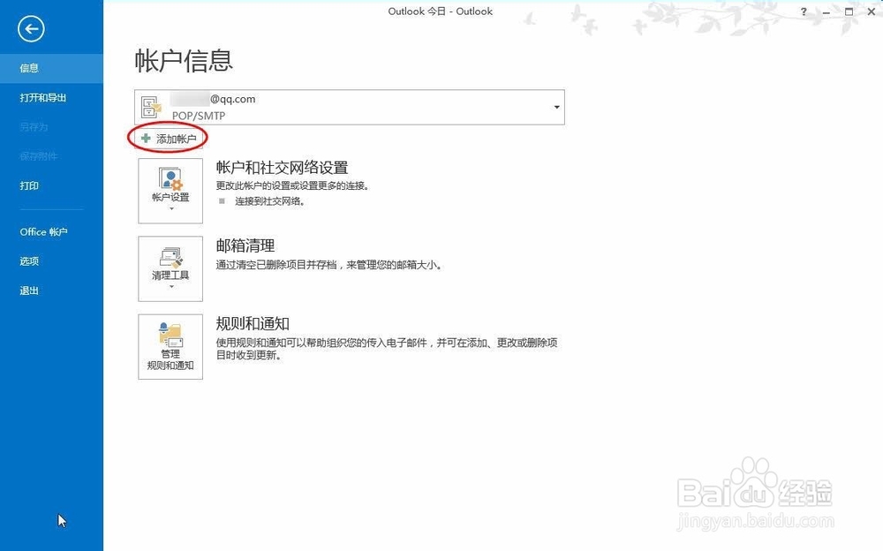
Task: Click the 帐户设置 button label text
Action: [170, 197]
